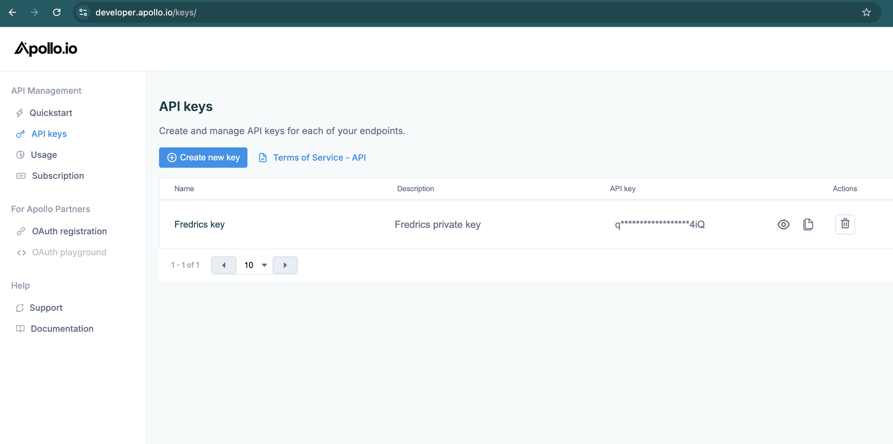
Task: Open the Support page
Action: (x=46, y=308)
